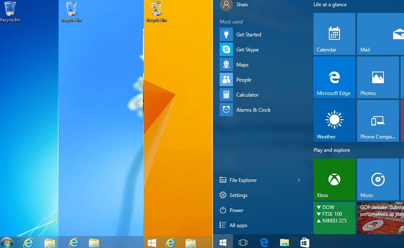Open Recycle Bin on light blue desktop
This screenshot has height=248, width=404.
pyautogui.click(x=71, y=12)
